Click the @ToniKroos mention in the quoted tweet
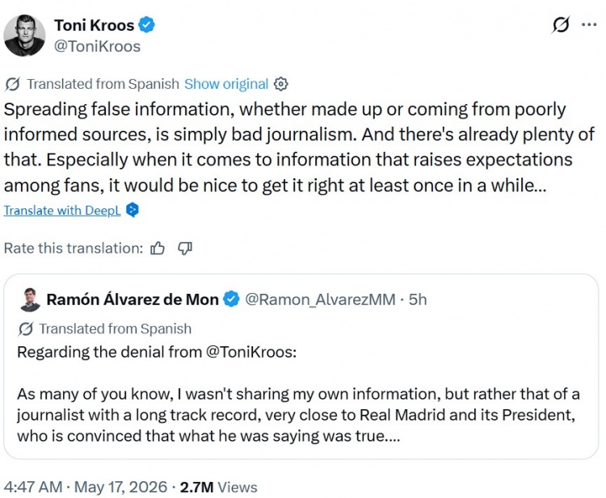Screen dimensions: 606x498 (250, 352)
